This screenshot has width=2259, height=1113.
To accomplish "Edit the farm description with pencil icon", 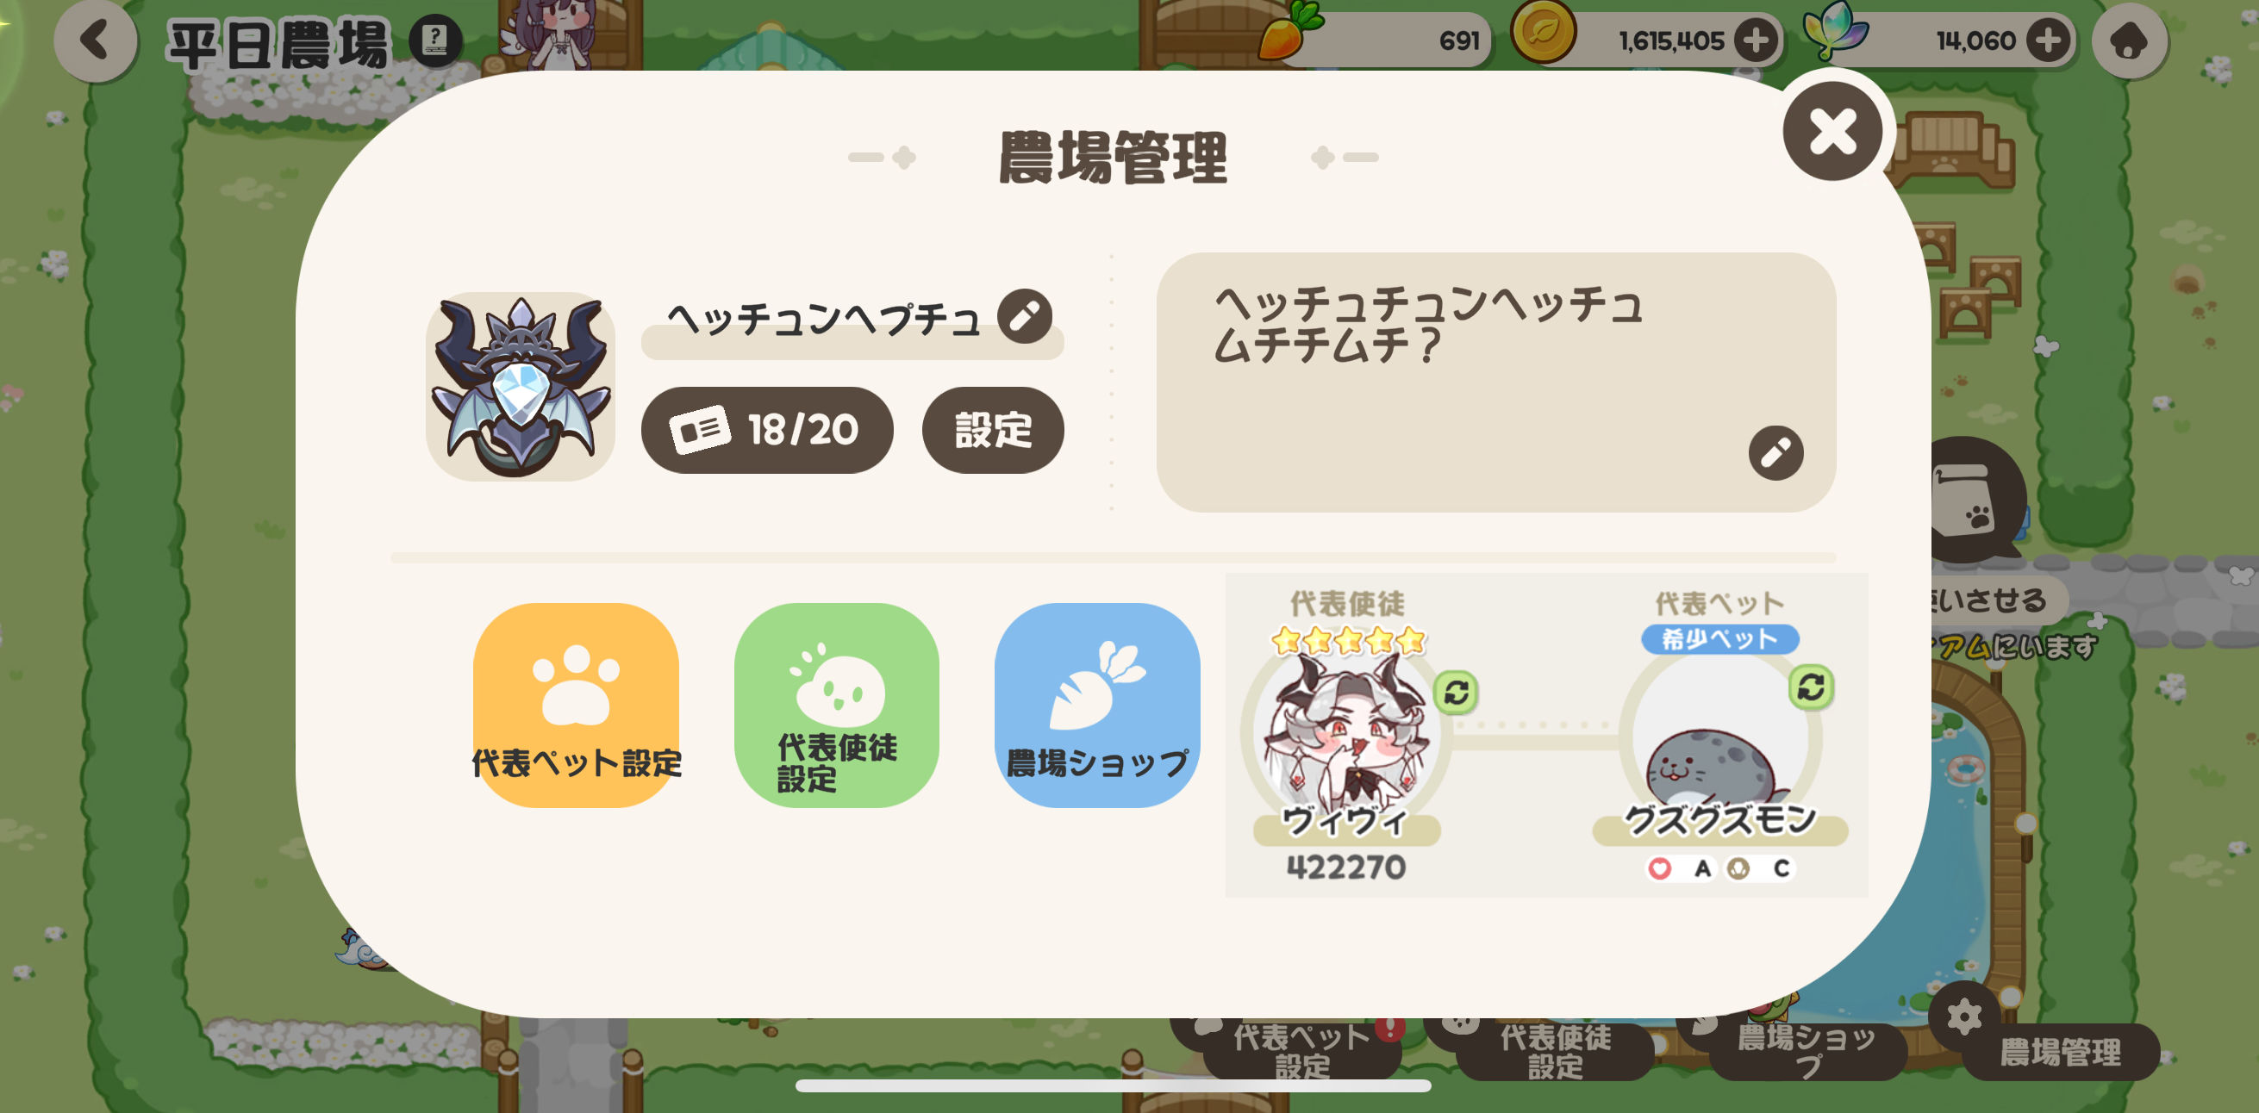I will [x=1775, y=453].
